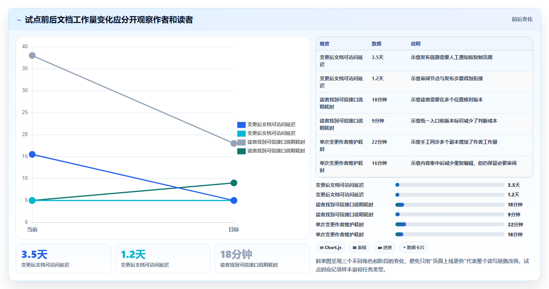This screenshot has width=549, height=289.
Task: Click the 9分钟 value in the table
Action: tap(378, 121)
